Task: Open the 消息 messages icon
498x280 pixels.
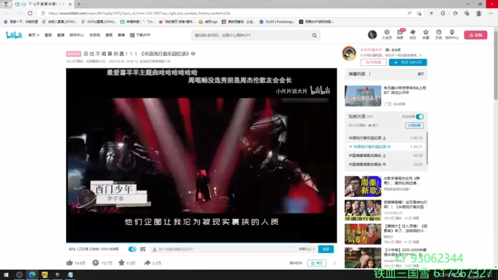Action: pyautogui.click(x=400, y=35)
